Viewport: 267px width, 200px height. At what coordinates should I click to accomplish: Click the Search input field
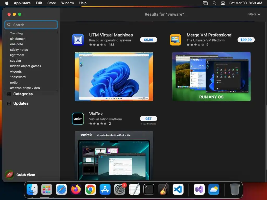(x=31, y=25)
